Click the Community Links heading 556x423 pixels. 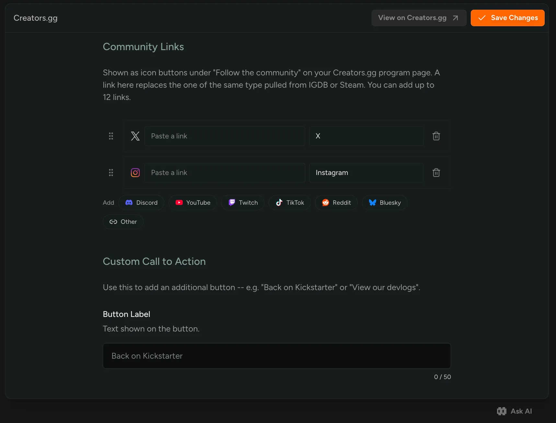[x=143, y=47]
